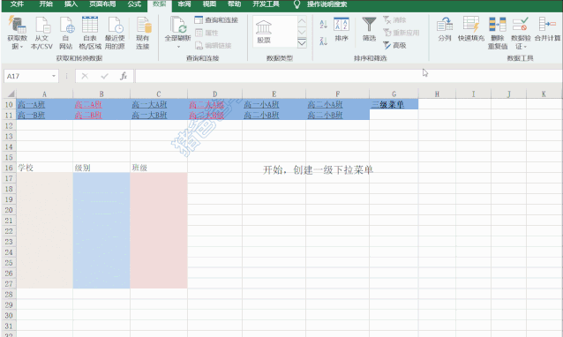Select the 三级菜单 cell G10

[394, 104]
